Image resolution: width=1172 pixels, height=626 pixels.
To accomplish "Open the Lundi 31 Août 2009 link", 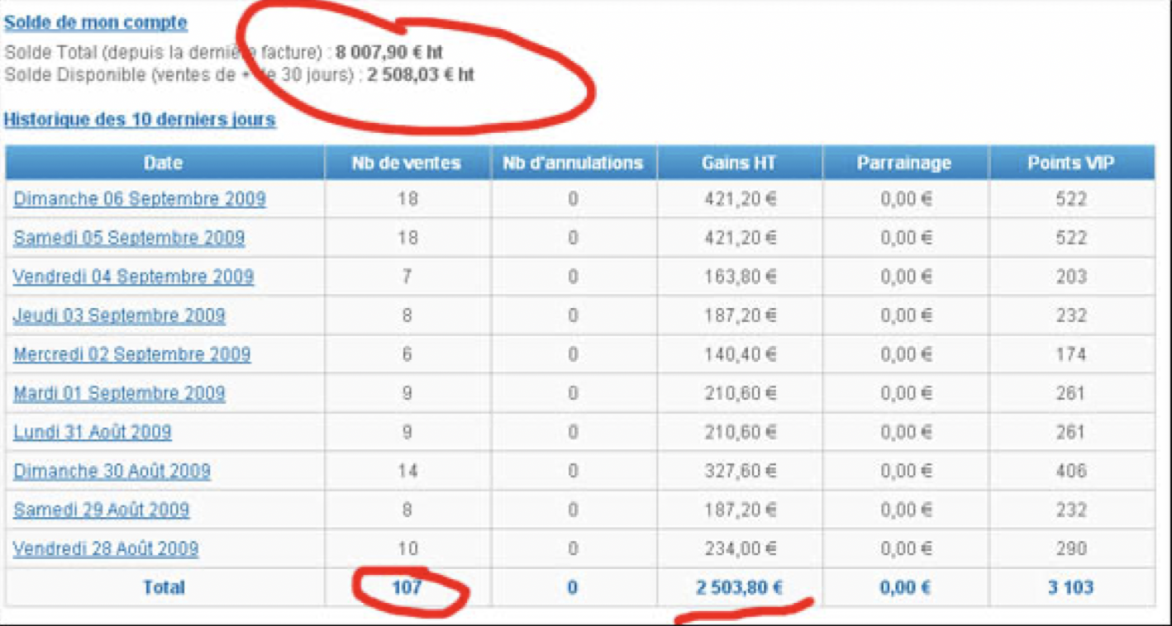I will tap(93, 432).
